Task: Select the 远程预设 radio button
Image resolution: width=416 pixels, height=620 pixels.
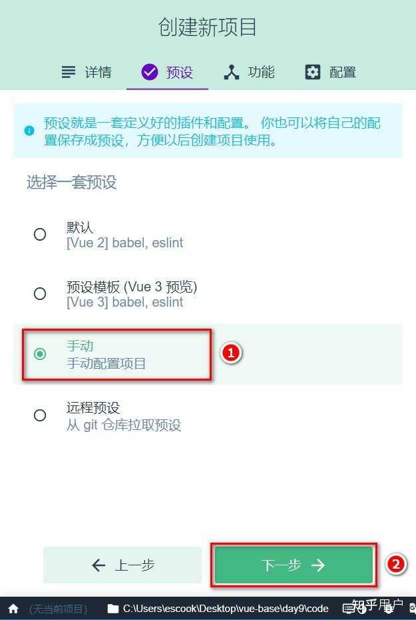Action: (40, 415)
